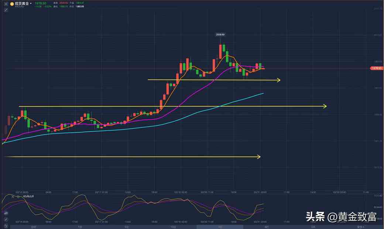Select the 15分 timeframe tab

[173, 227]
